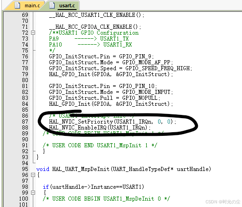Click the void keyword on line 95
The image size is (242, 207).
pos(43,169)
